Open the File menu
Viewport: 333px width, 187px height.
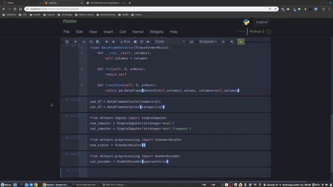[67, 32]
